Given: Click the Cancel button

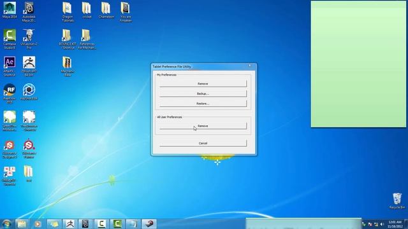Looking at the screenshot, I should [x=203, y=143].
